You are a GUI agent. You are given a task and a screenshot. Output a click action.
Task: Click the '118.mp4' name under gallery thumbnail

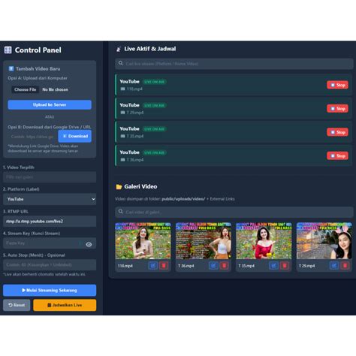(x=125, y=266)
